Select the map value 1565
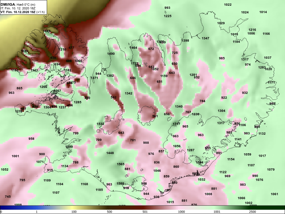Screen dimensions: 285x214 click(x=121, y=164)
